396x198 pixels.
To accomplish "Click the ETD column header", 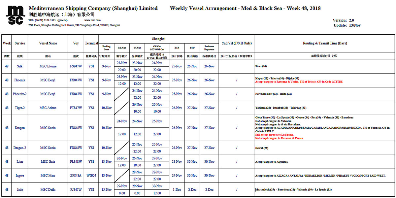I will pyautogui.click(x=192, y=48).
